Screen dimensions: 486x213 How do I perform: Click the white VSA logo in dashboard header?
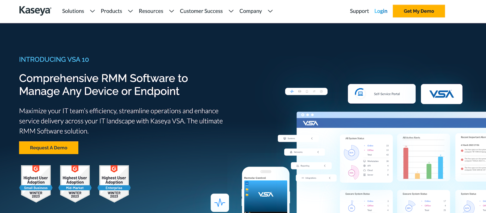tap(310, 123)
